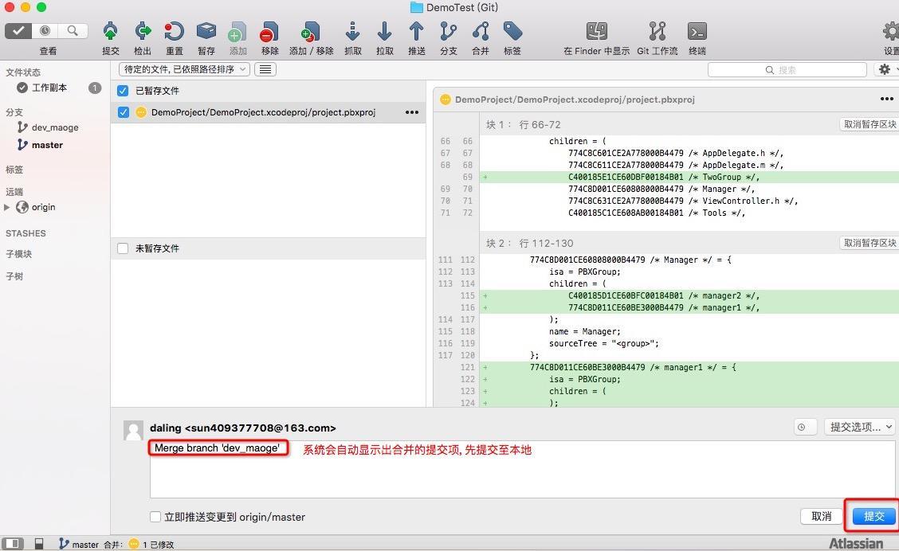Click the daling author label
899x551 pixels.
coord(242,428)
